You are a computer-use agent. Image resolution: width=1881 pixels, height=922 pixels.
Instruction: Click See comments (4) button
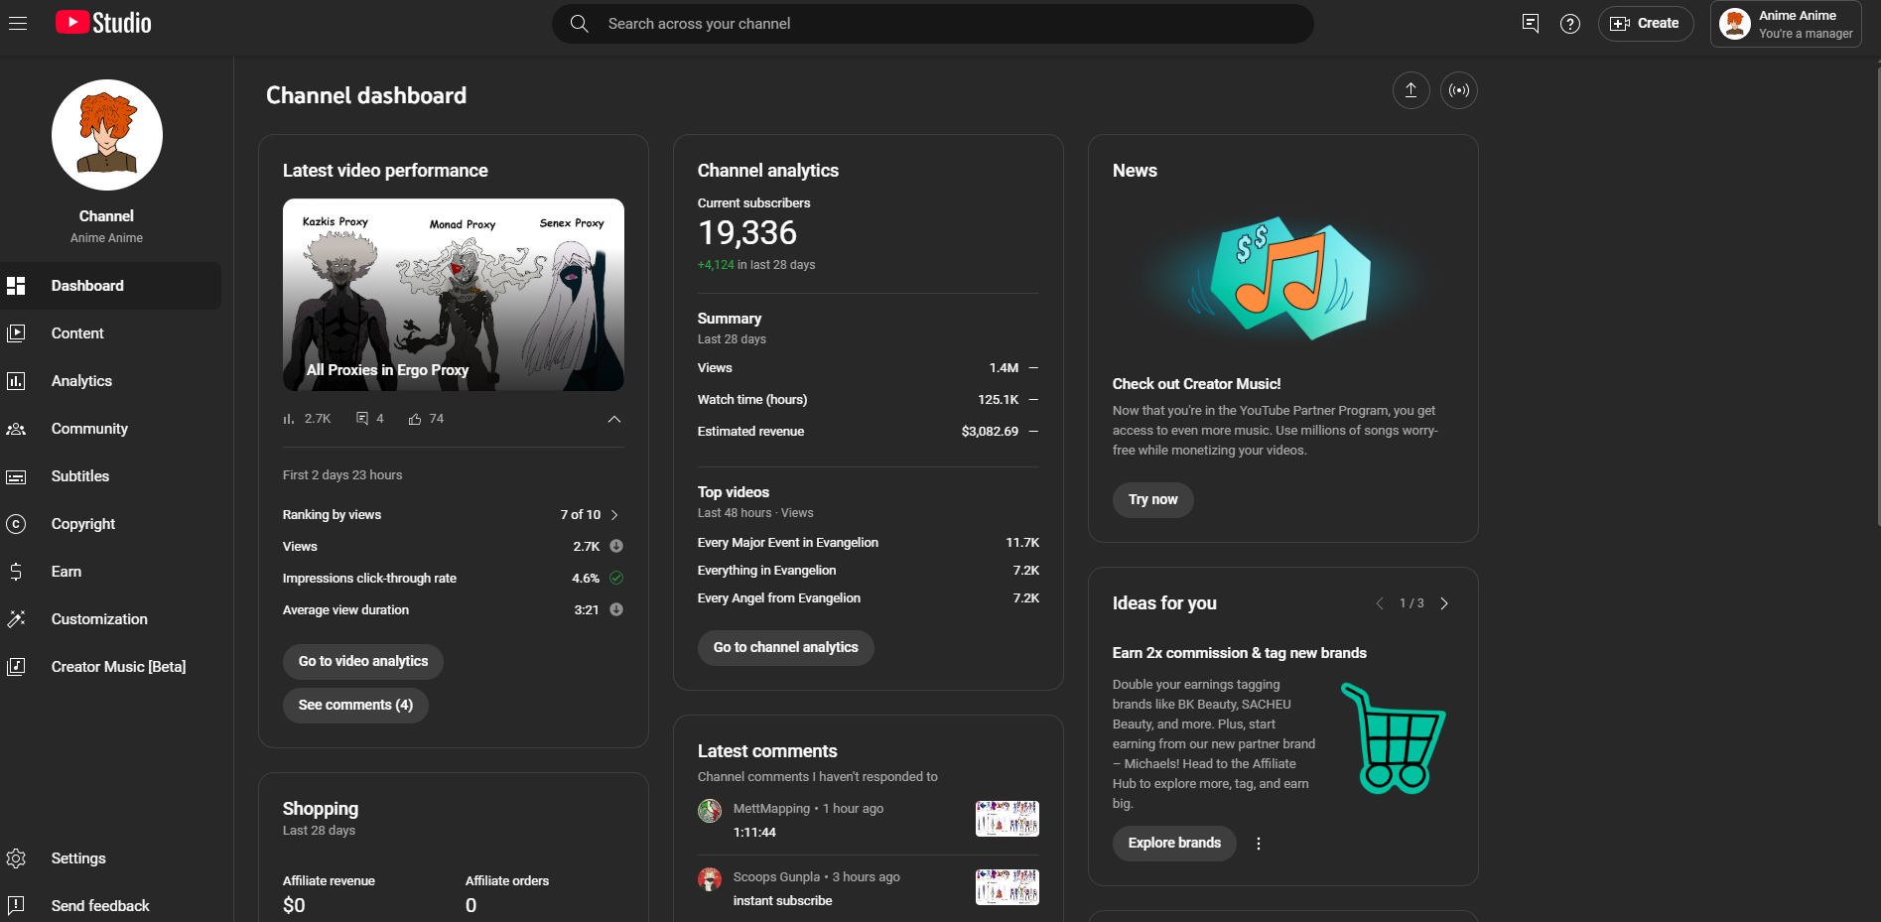[355, 705]
